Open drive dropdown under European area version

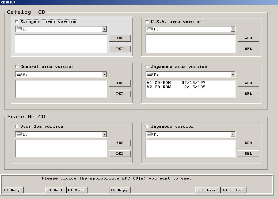(104, 29)
